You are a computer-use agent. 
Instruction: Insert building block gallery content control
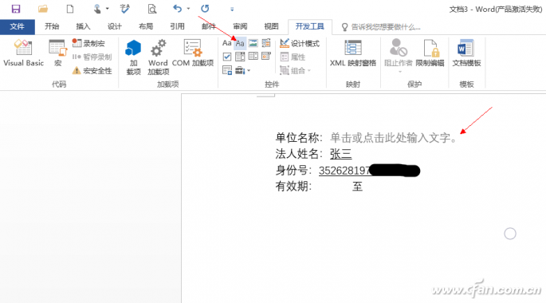(266, 43)
